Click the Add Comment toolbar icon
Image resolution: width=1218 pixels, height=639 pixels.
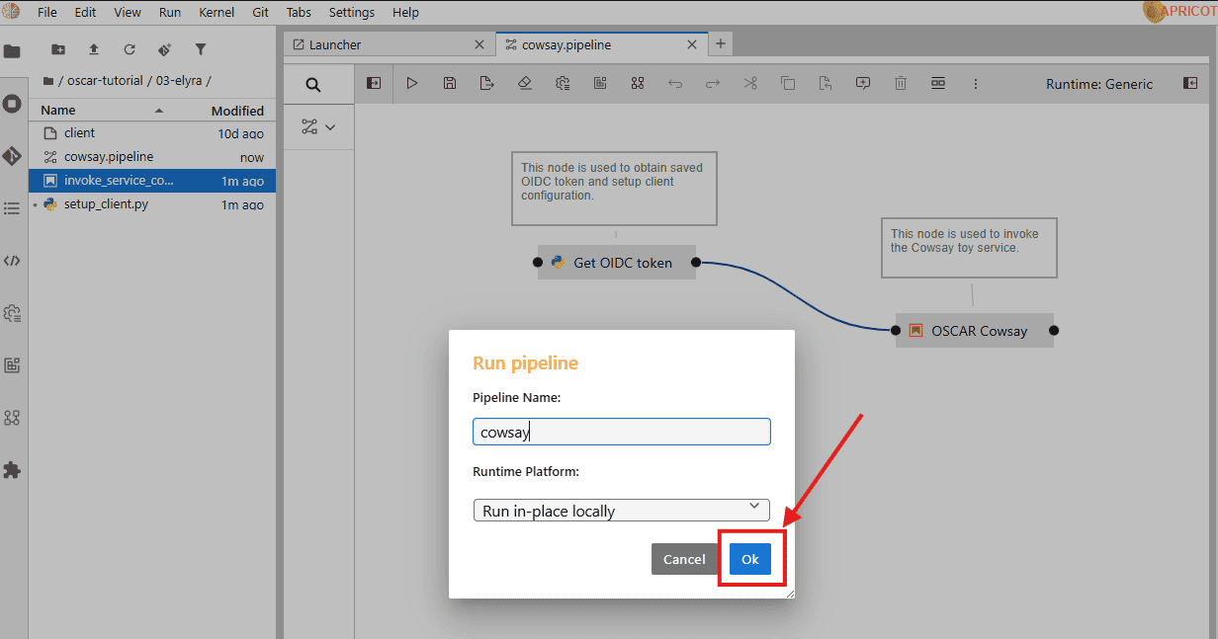point(863,84)
